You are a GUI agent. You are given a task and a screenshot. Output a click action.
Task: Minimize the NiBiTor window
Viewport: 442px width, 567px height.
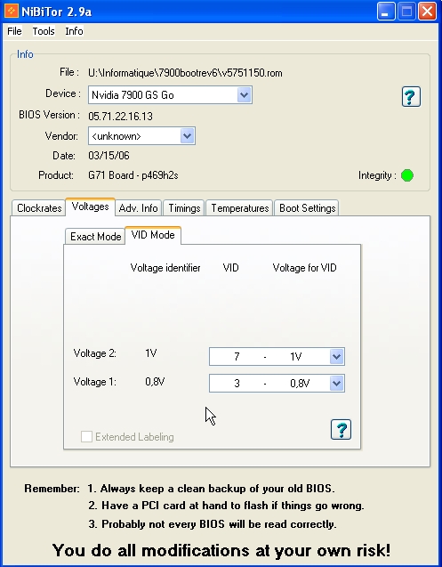click(386, 12)
